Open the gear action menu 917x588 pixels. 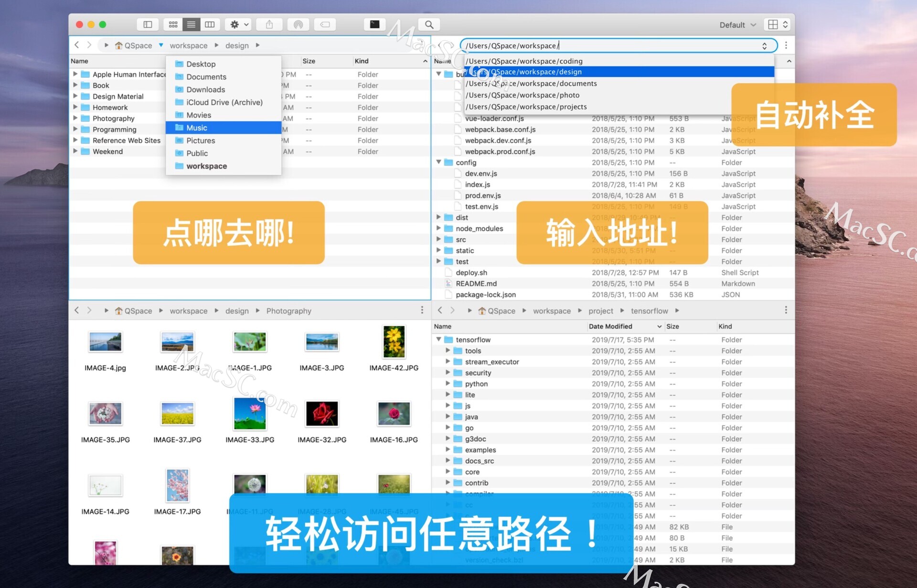[239, 24]
